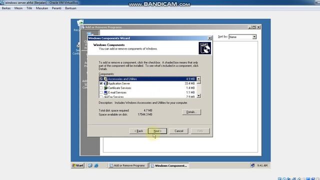Click the Application Server component icon
Viewport: 320px width, 180px height.
point(105,83)
